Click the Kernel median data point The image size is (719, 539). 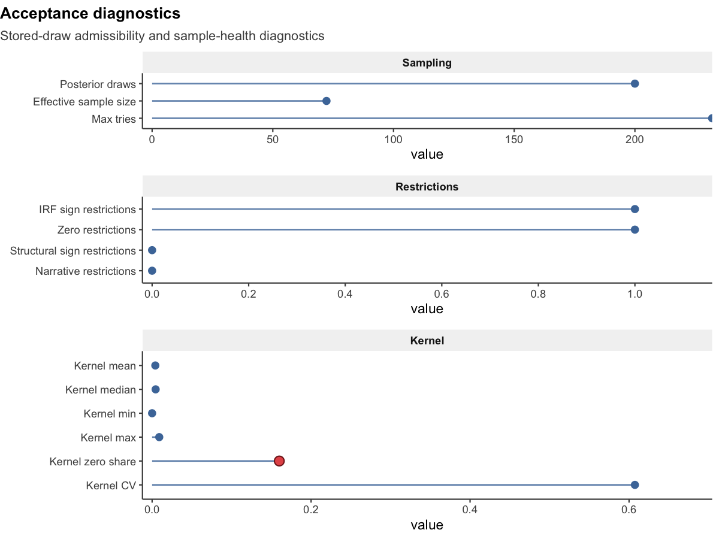click(x=156, y=389)
